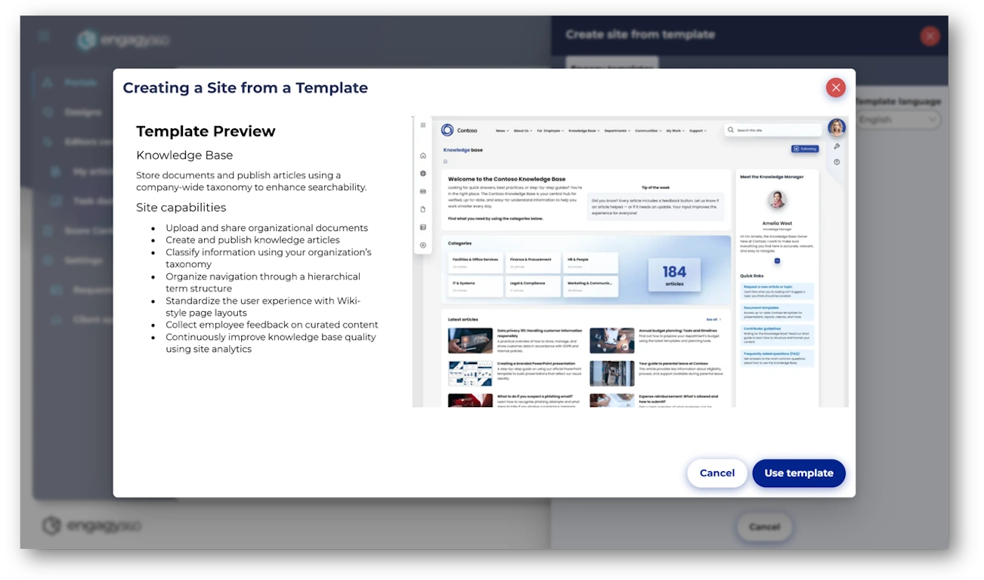The image size is (984, 580).
Task: Click the home icon in preview sidebar
Action: pyautogui.click(x=423, y=156)
